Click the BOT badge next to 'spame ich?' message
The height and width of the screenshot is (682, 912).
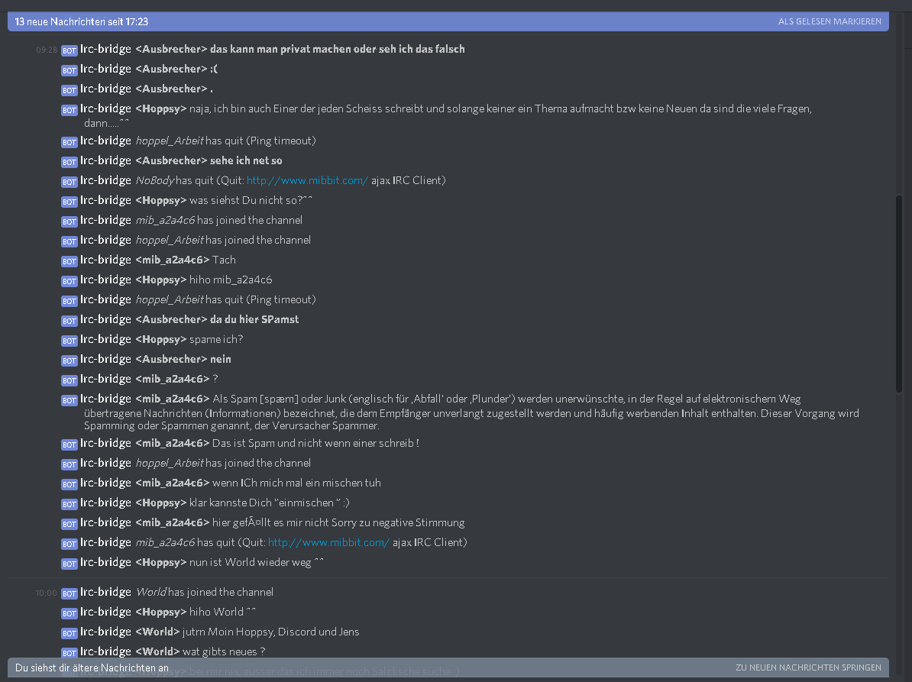[x=70, y=341]
